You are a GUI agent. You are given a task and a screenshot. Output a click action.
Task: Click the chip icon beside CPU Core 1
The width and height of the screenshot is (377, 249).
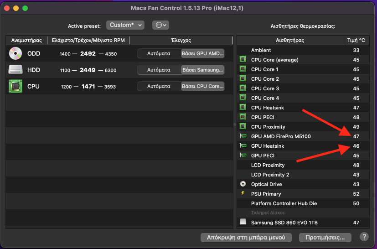pyautogui.click(x=243, y=69)
